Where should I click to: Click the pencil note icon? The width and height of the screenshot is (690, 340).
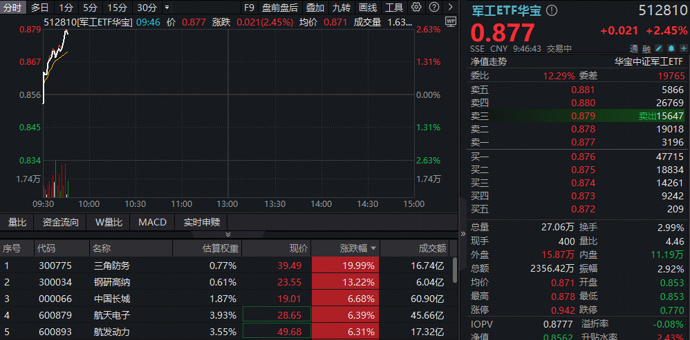(x=658, y=49)
